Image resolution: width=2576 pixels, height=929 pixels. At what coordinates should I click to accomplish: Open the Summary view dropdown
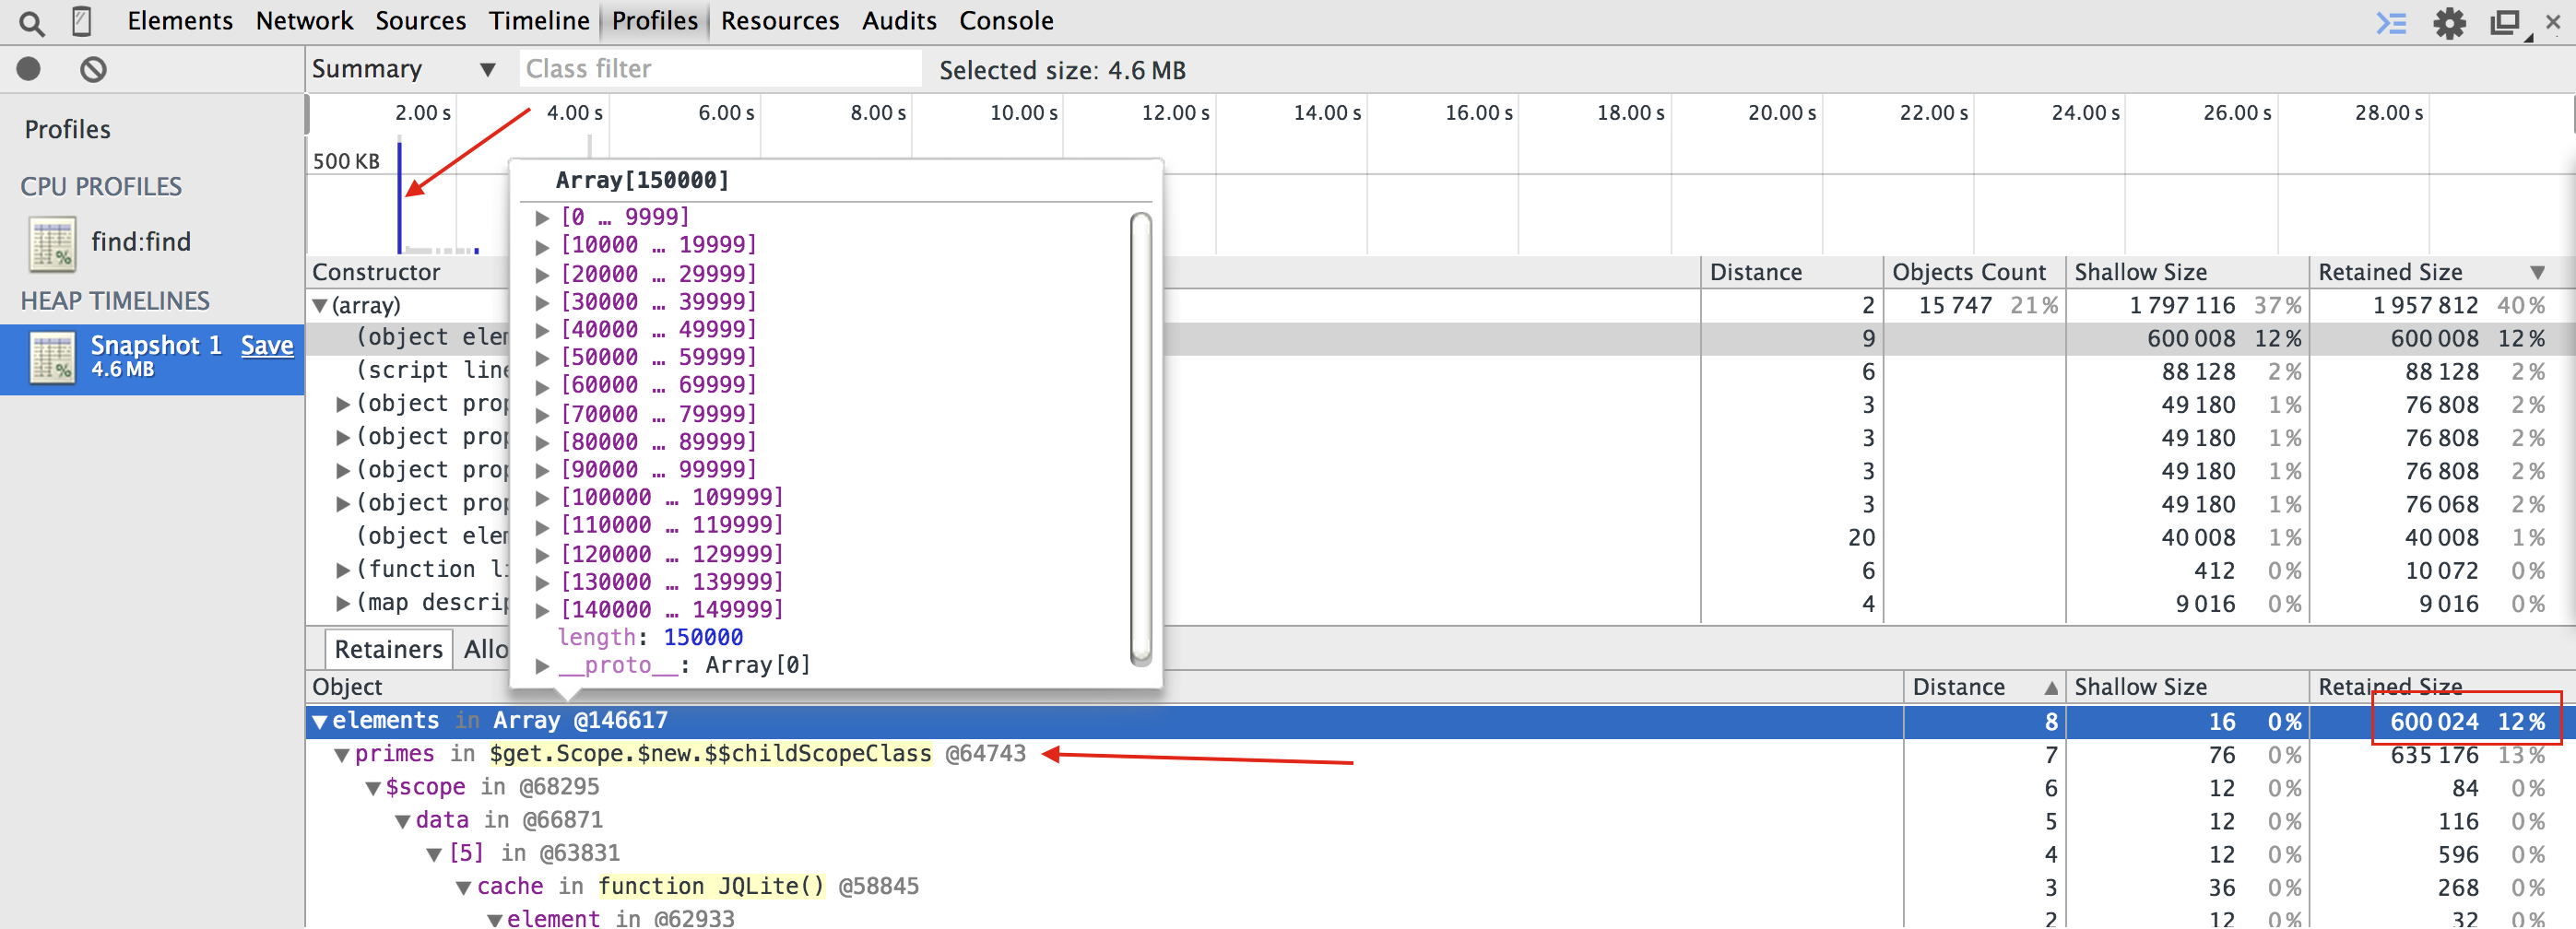click(404, 69)
